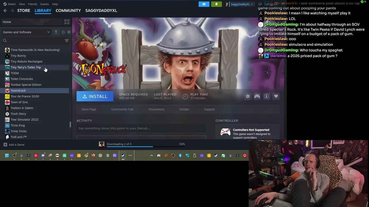This screenshot has height=207, width=369.
Task: Switch to the LIBRARY tab
Action: point(43,10)
